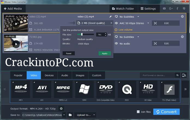Click the Low volume warning
The image size is (190, 120).
click(123, 30)
